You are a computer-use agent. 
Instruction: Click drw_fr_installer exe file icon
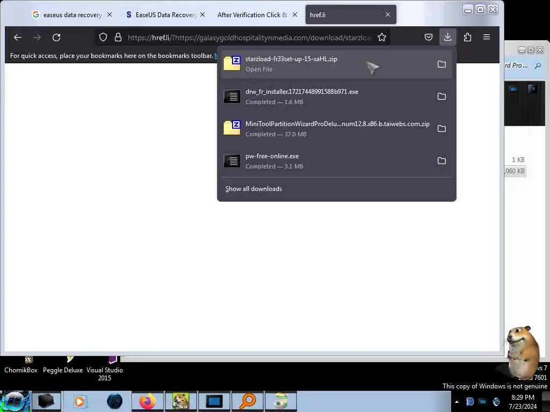[232, 97]
